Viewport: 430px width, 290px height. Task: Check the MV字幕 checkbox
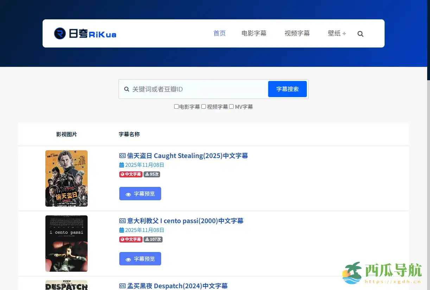pyautogui.click(x=231, y=106)
